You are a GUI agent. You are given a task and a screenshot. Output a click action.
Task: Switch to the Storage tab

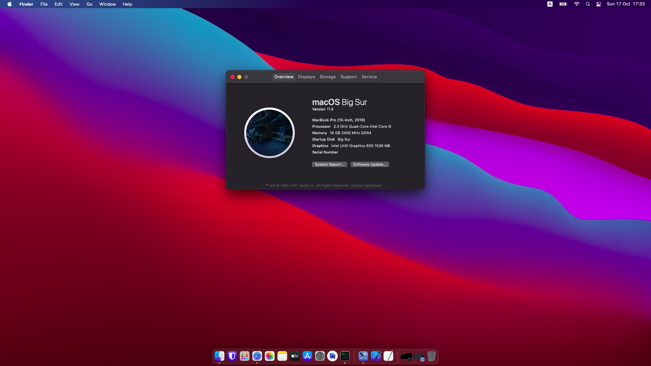tap(328, 77)
